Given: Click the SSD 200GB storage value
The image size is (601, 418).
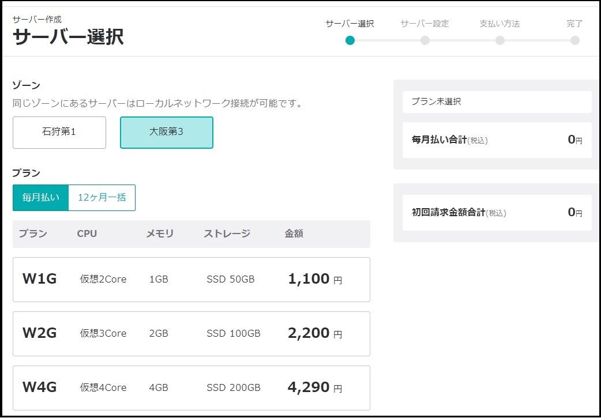Looking at the screenshot, I should (234, 388).
